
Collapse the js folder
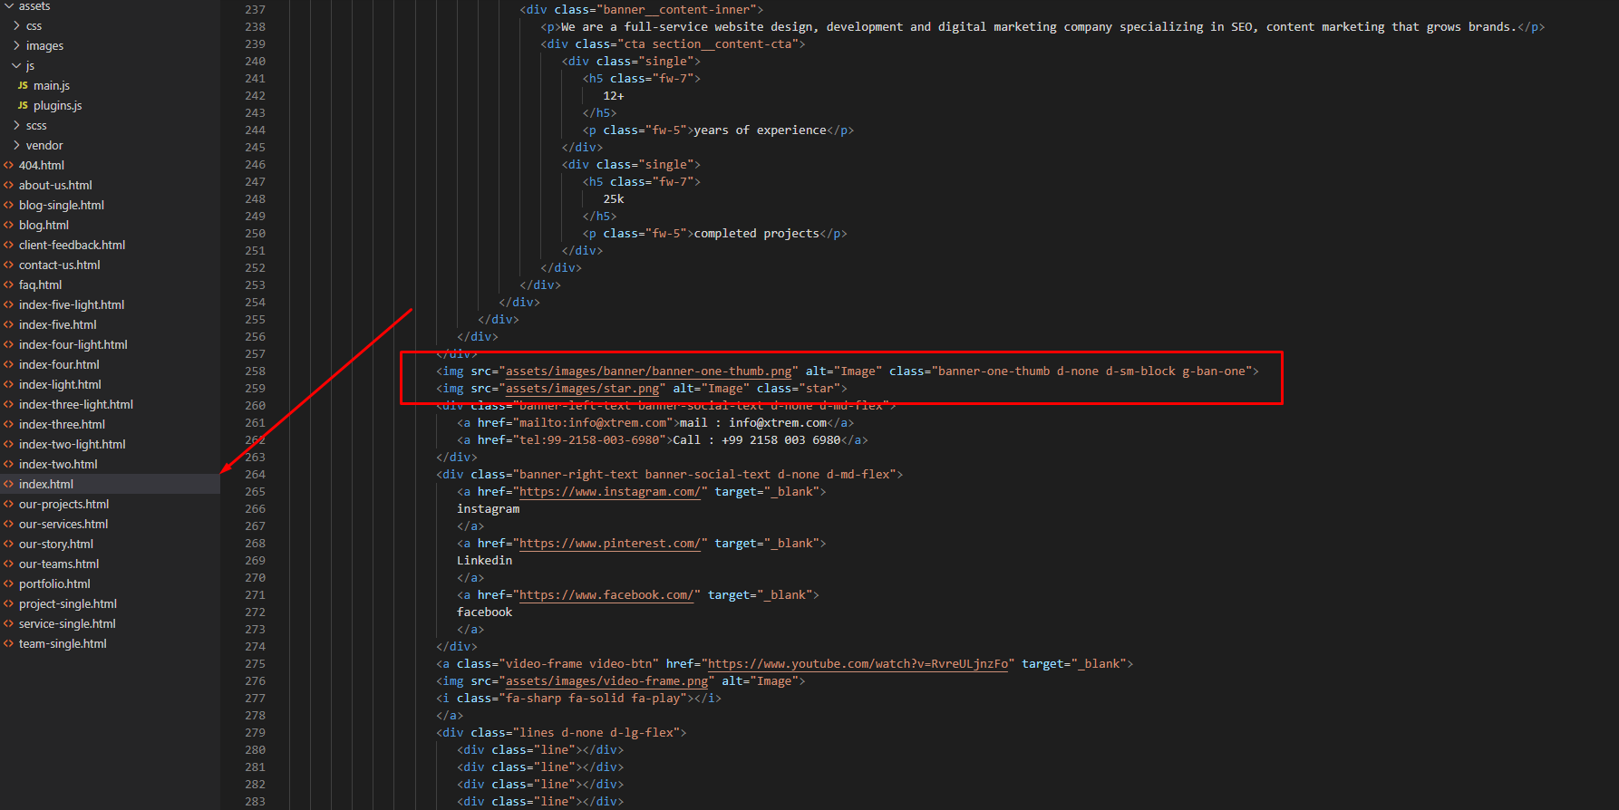(17, 65)
